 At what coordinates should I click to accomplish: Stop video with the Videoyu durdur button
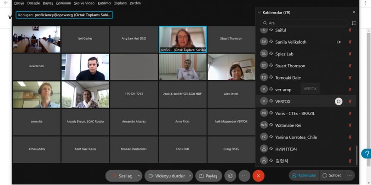pyautogui.click(x=166, y=176)
